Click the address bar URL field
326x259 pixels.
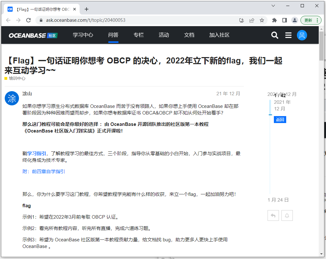point(137,20)
